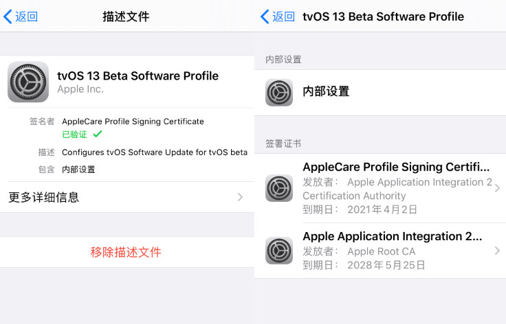Tap the tvOS 13 Beta profile gear icon
Viewport: 506px width, 324px height.
(x=27, y=82)
